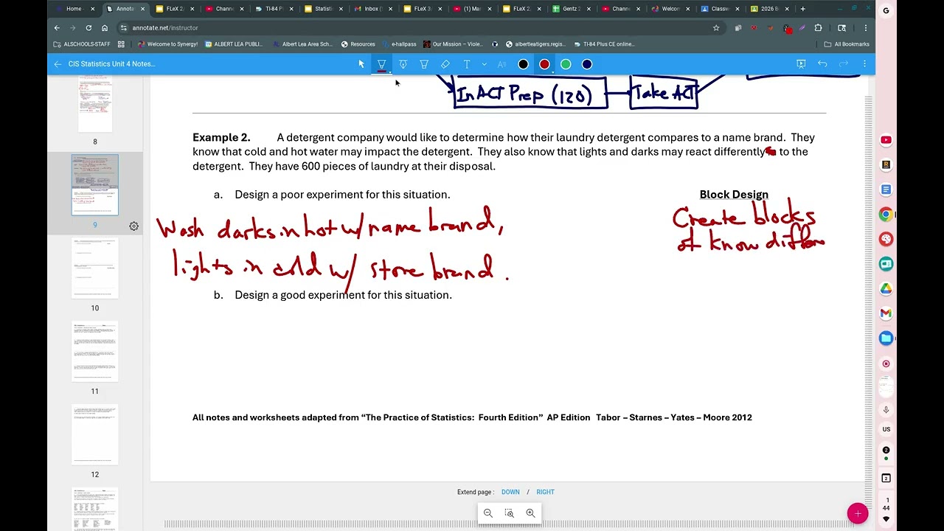944x531 pixels.
Task: Open Chrome from the shelf
Action: click(886, 215)
